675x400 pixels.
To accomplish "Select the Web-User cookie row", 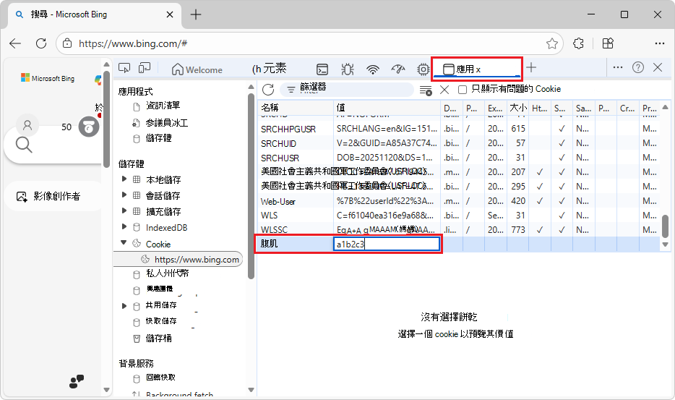I will pos(458,201).
